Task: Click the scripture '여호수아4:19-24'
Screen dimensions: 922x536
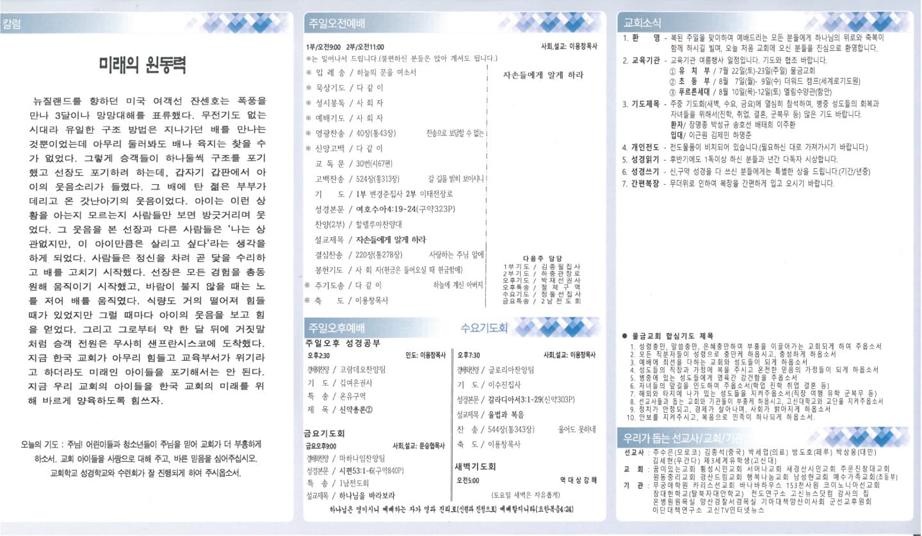Action: click(x=387, y=209)
